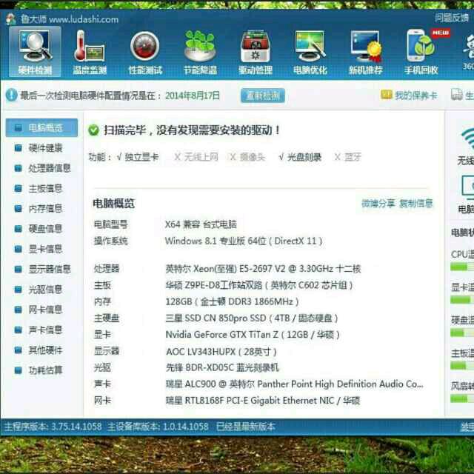
Task: Click the 主程序版本: 3.75.14.1058 status text
Action: pyautogui.click(x=53, y=427)
